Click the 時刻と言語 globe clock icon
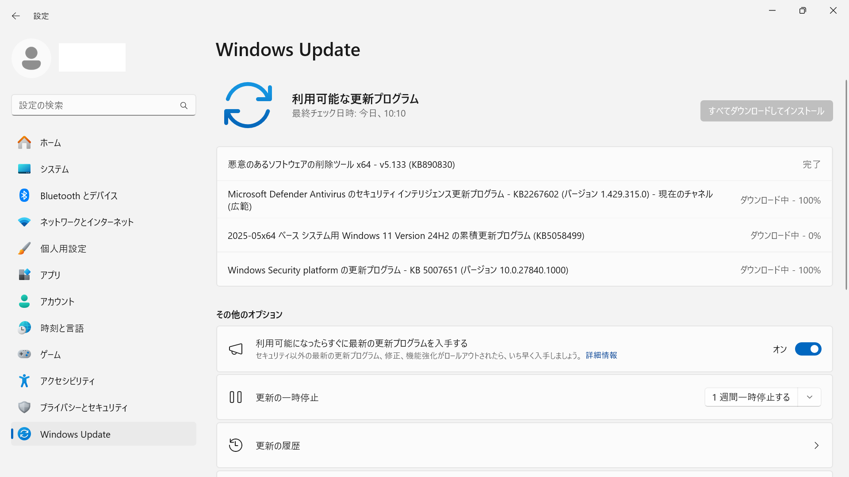The width and height of the screenshot is (849, 477). pyautogui.click(x=24, y=328)
